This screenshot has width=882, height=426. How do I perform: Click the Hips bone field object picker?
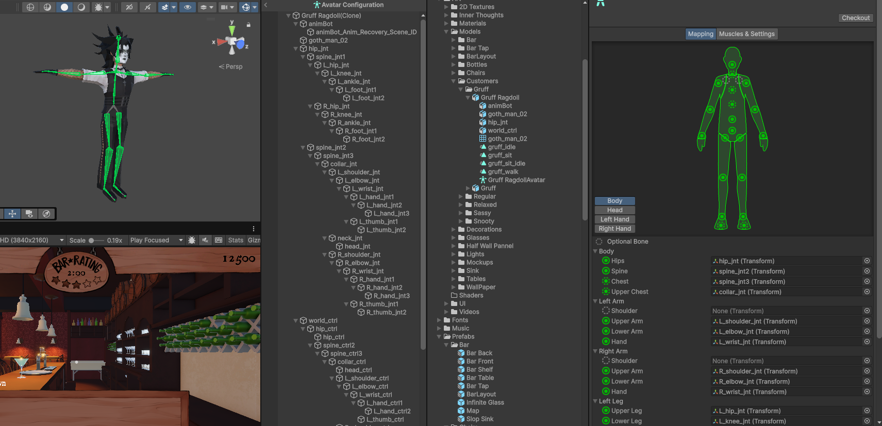point(867,261)
